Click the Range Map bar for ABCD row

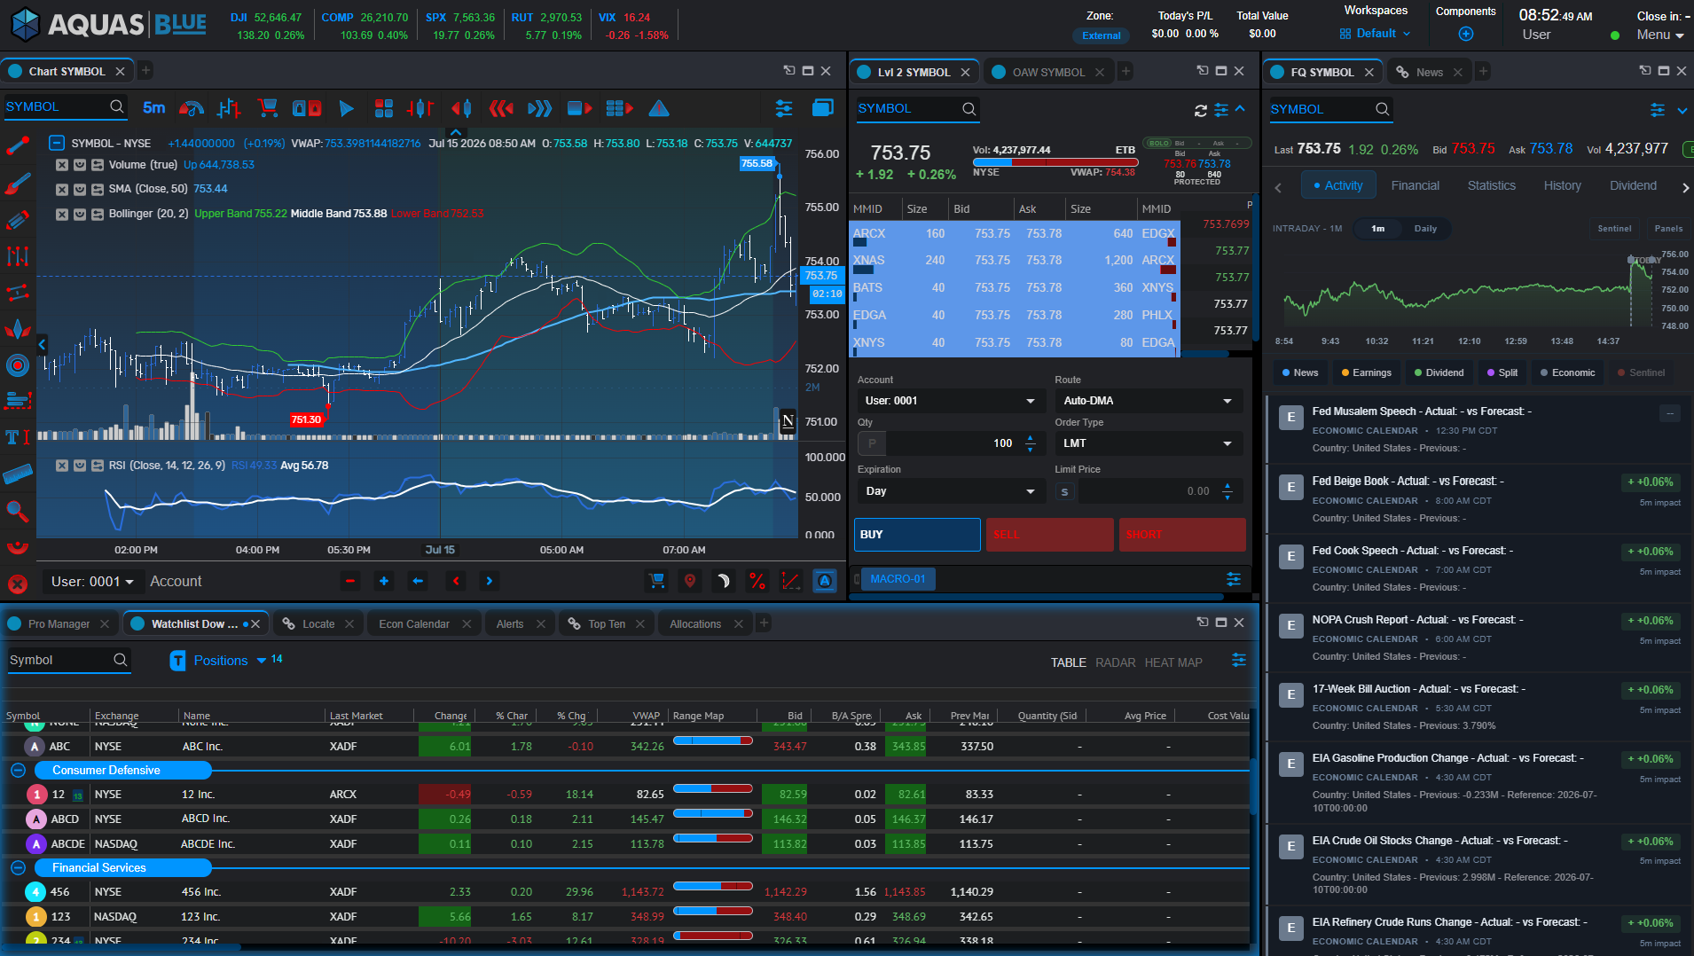coord(712,813)
